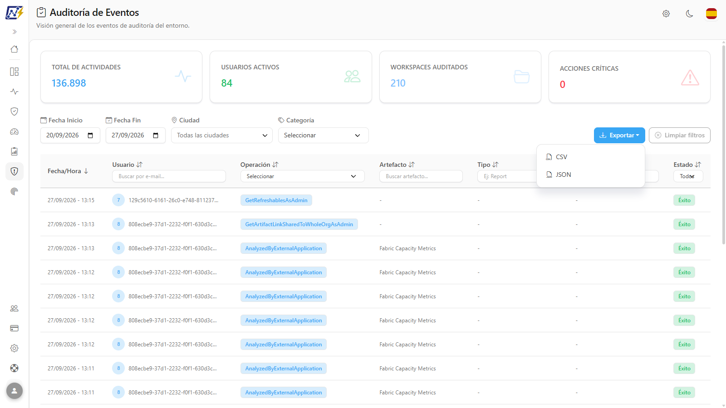The height and width of the screenshot is (408, 726).
Task: Click the 'Buscar por e-mail' search field
Action: click(x=169, y=176)
